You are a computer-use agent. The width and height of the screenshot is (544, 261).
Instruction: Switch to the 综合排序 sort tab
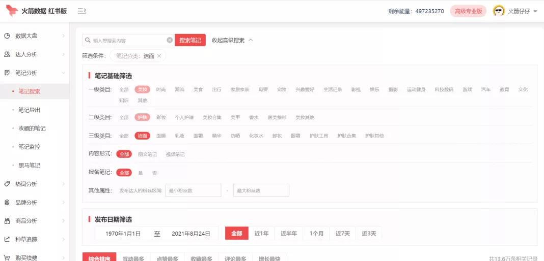pos(99,258)
